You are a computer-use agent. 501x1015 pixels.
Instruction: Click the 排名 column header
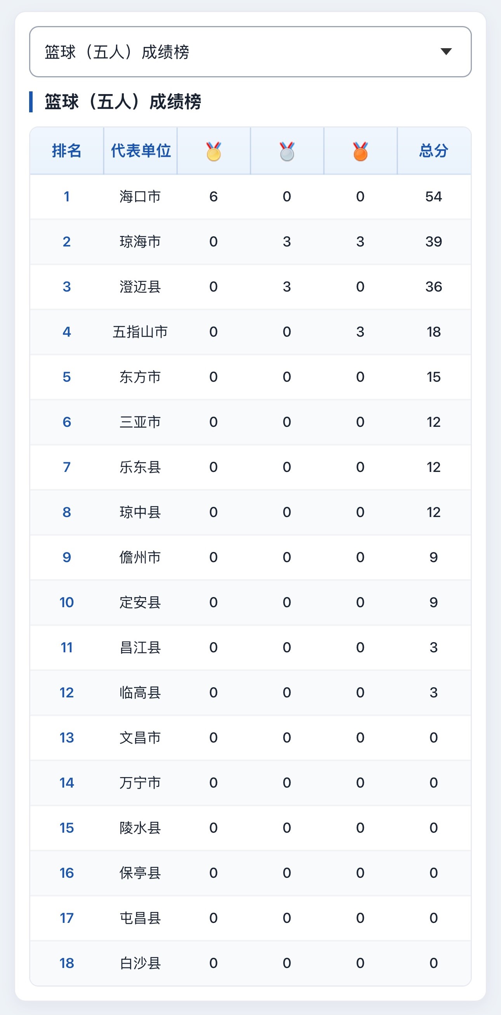click(66, 150)
